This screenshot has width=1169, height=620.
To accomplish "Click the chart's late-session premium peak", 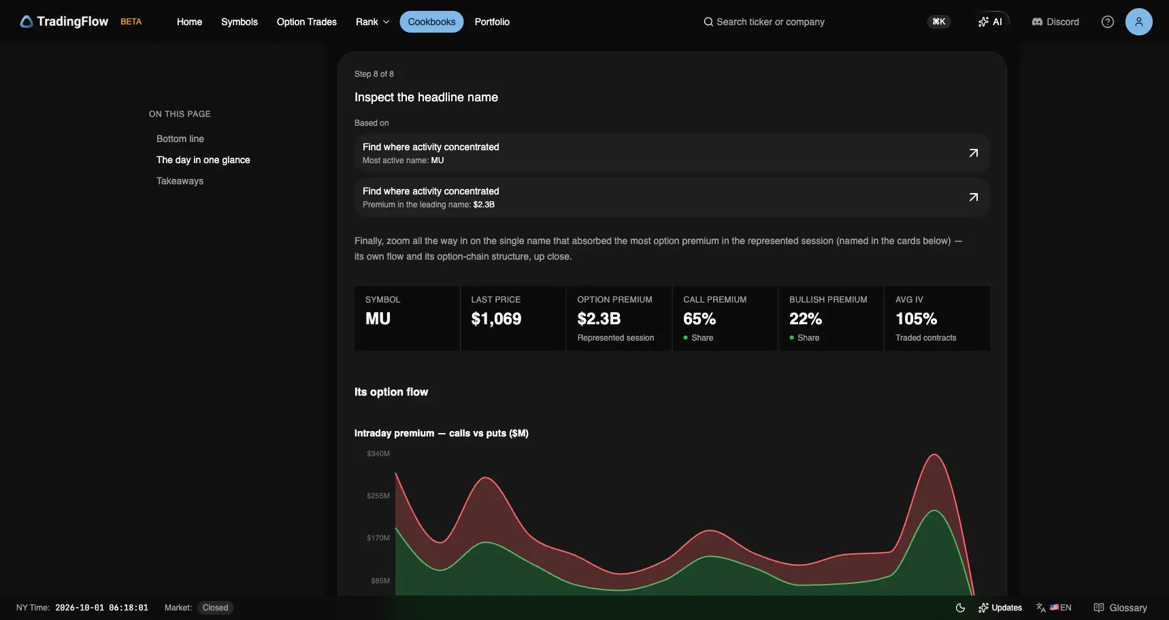I will coord(934,455).
